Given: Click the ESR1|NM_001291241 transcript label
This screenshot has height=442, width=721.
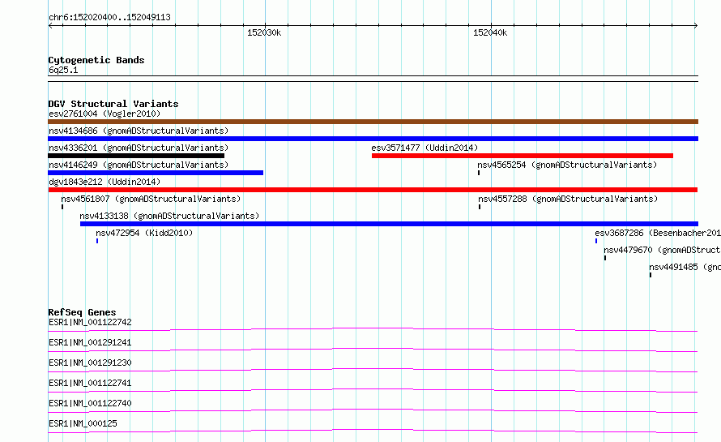Looking at the screenshot, I should tap(90, 342).
